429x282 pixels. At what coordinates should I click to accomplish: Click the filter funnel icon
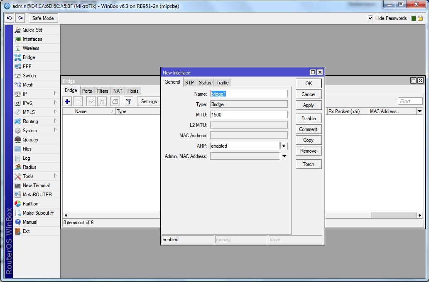[x=129, y=101]
